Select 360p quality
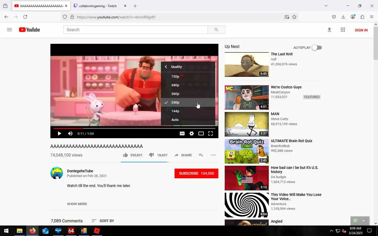The height and width of the screenshot is (236, 378). click(188, 94)
